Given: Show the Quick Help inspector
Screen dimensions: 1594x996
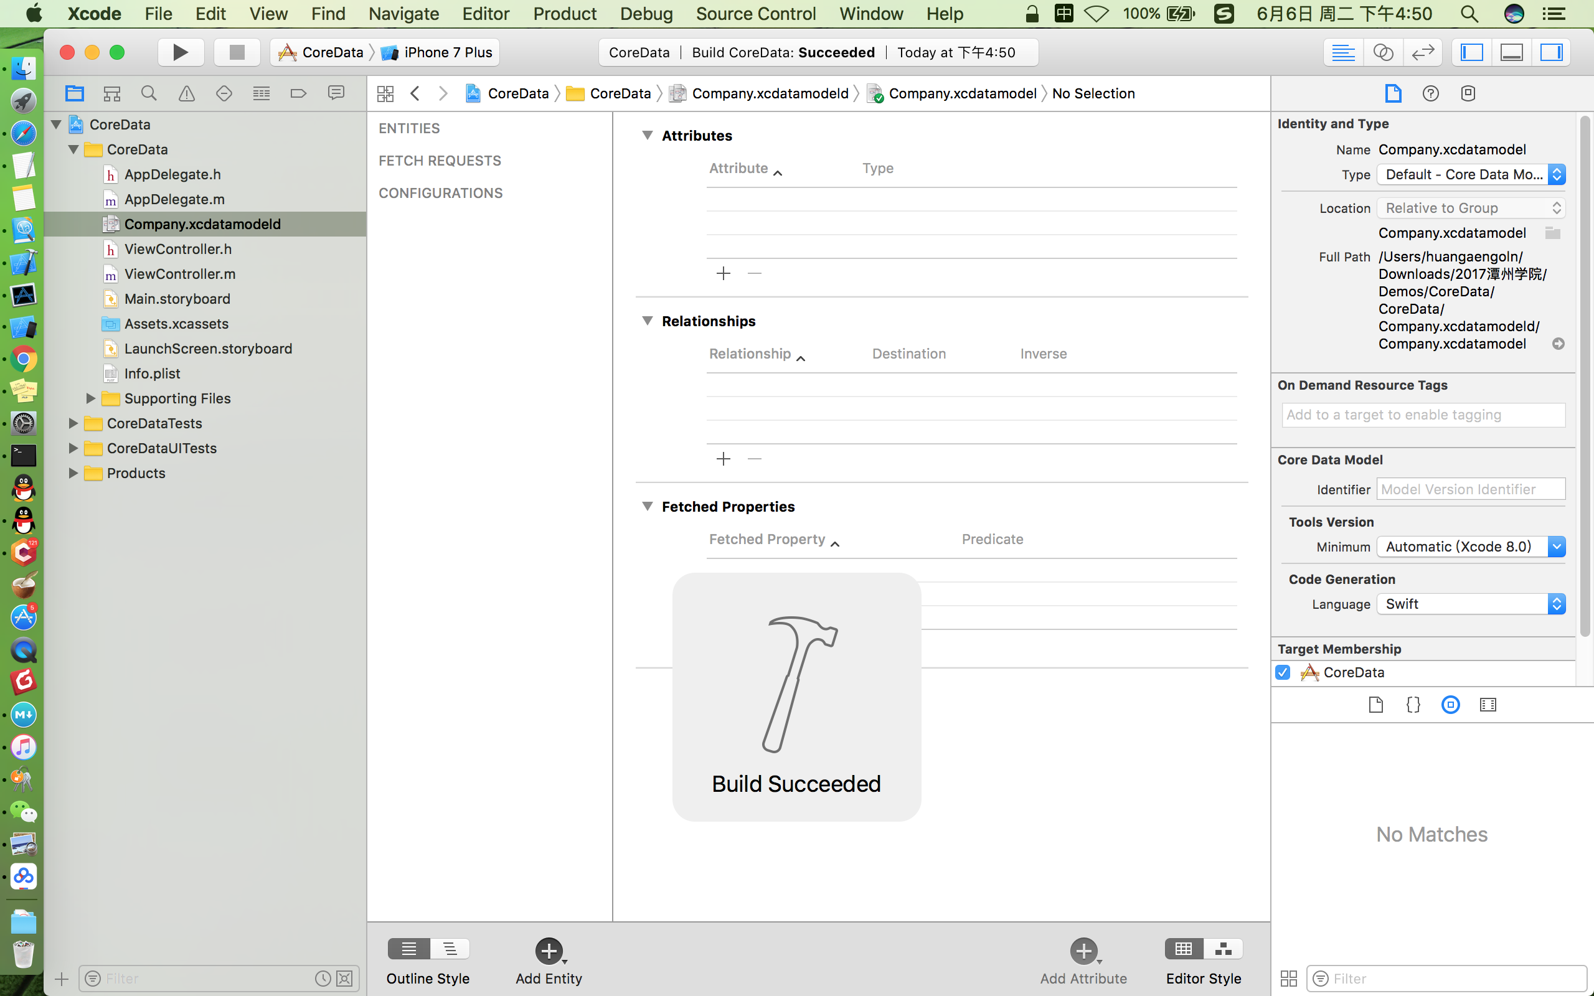Looking at the screenshot, I should (x=1430, y=93).
